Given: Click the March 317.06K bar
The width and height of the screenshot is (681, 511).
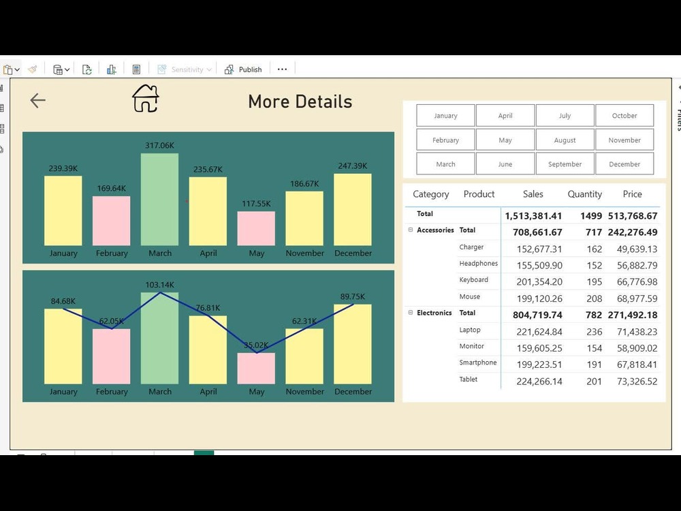Looking at the screenshot, I should pyautogui.click(x=159, y=200).
